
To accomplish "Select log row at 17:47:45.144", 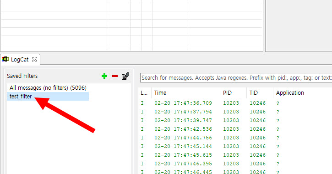I will (235, 146).
